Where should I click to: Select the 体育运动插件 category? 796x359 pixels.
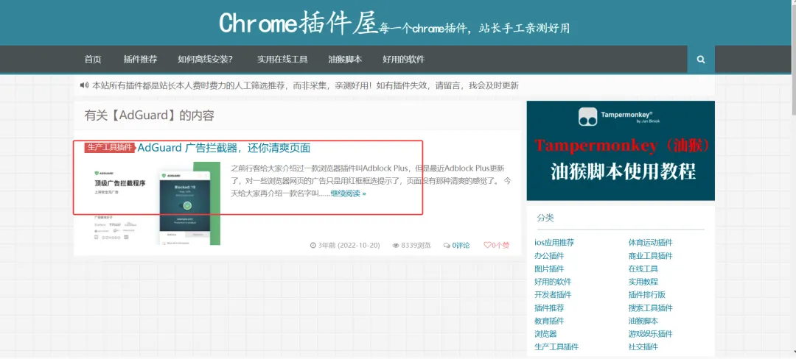pyautogui.click(x=650, y=243)
